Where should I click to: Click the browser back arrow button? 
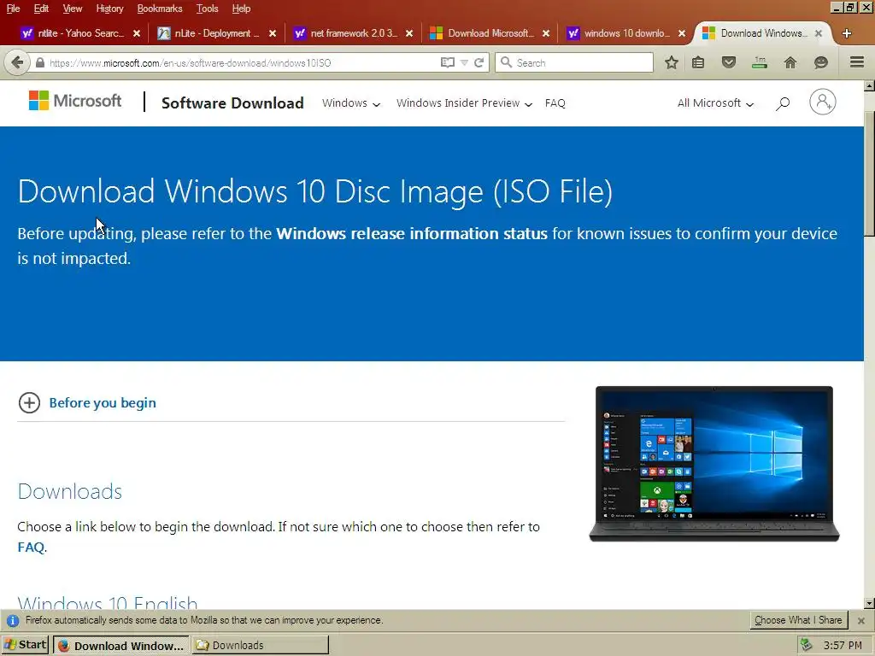coord(17,62)
